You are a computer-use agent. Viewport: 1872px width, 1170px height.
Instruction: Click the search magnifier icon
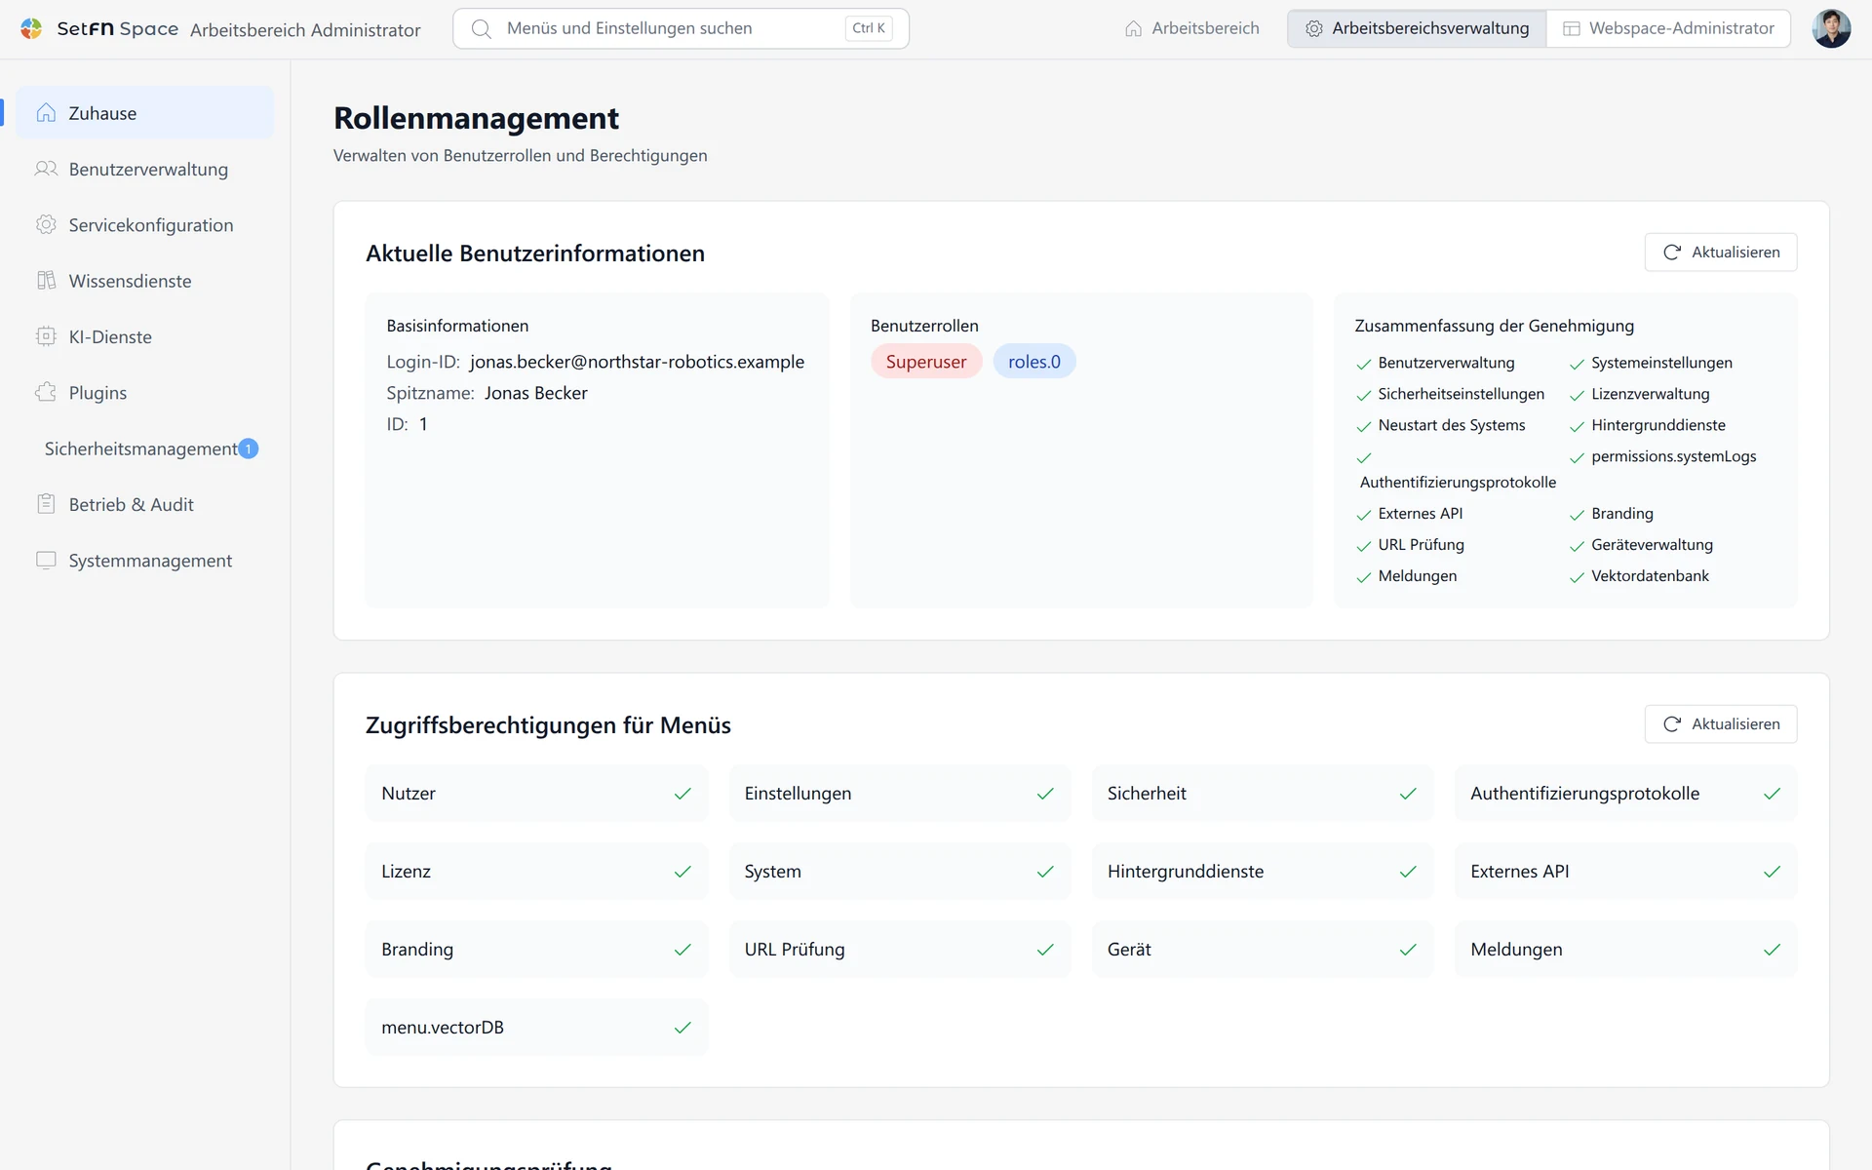point(481,29)
